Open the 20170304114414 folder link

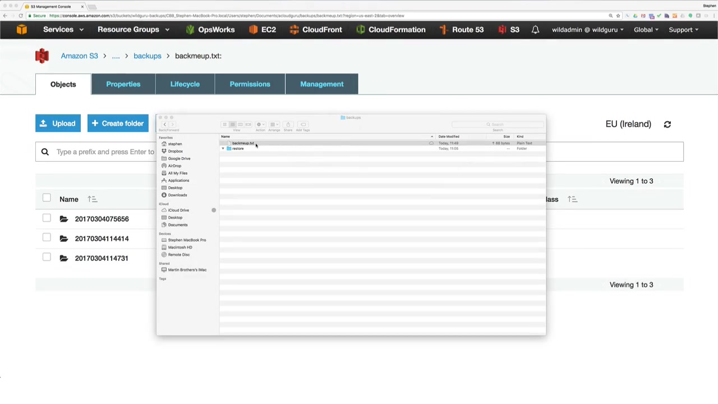[102, 238]
